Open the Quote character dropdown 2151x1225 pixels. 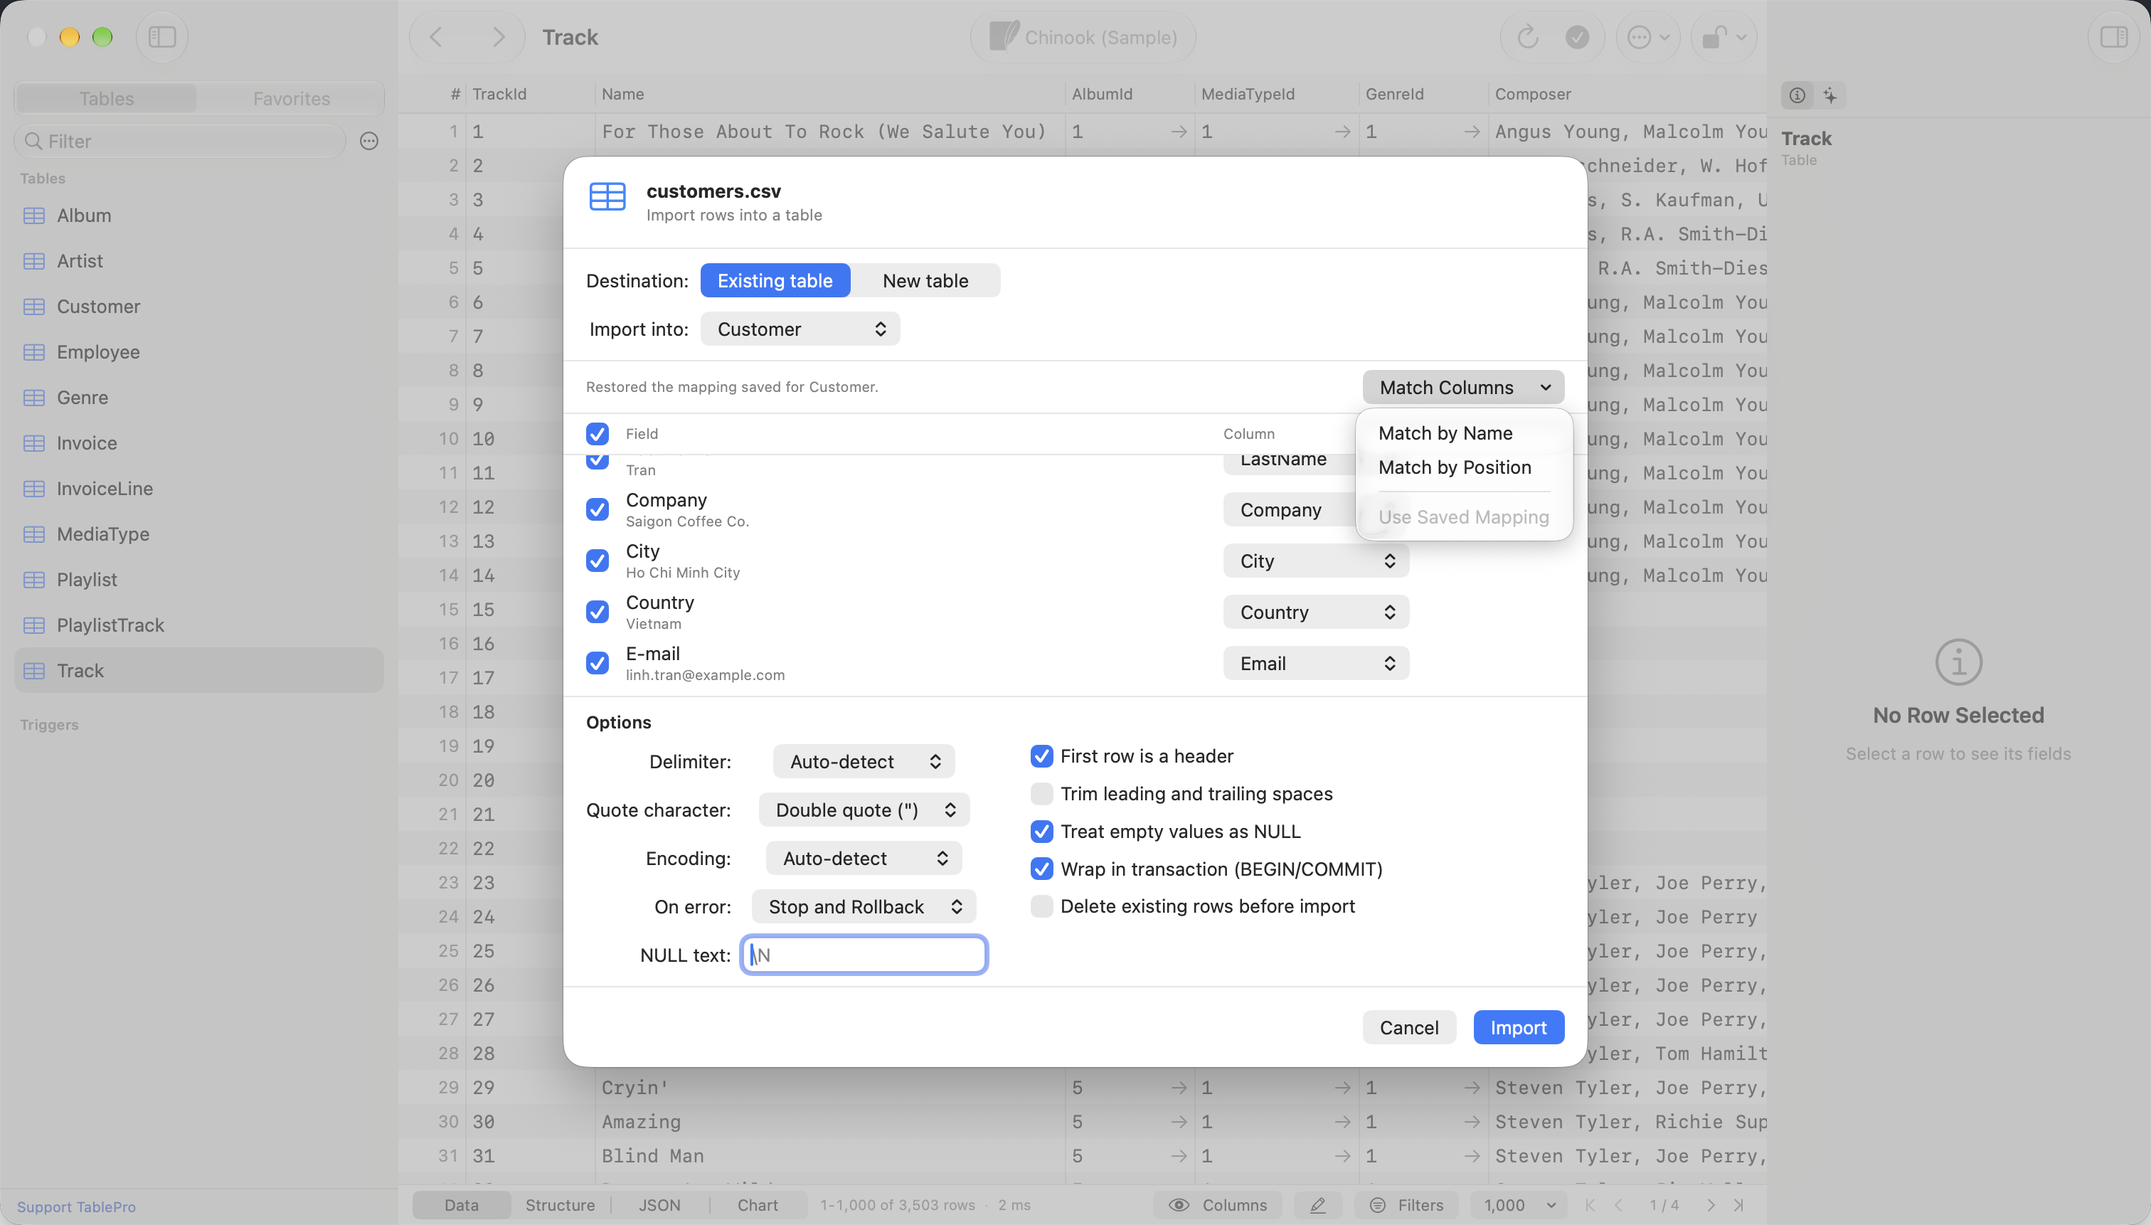click(864, 810)
